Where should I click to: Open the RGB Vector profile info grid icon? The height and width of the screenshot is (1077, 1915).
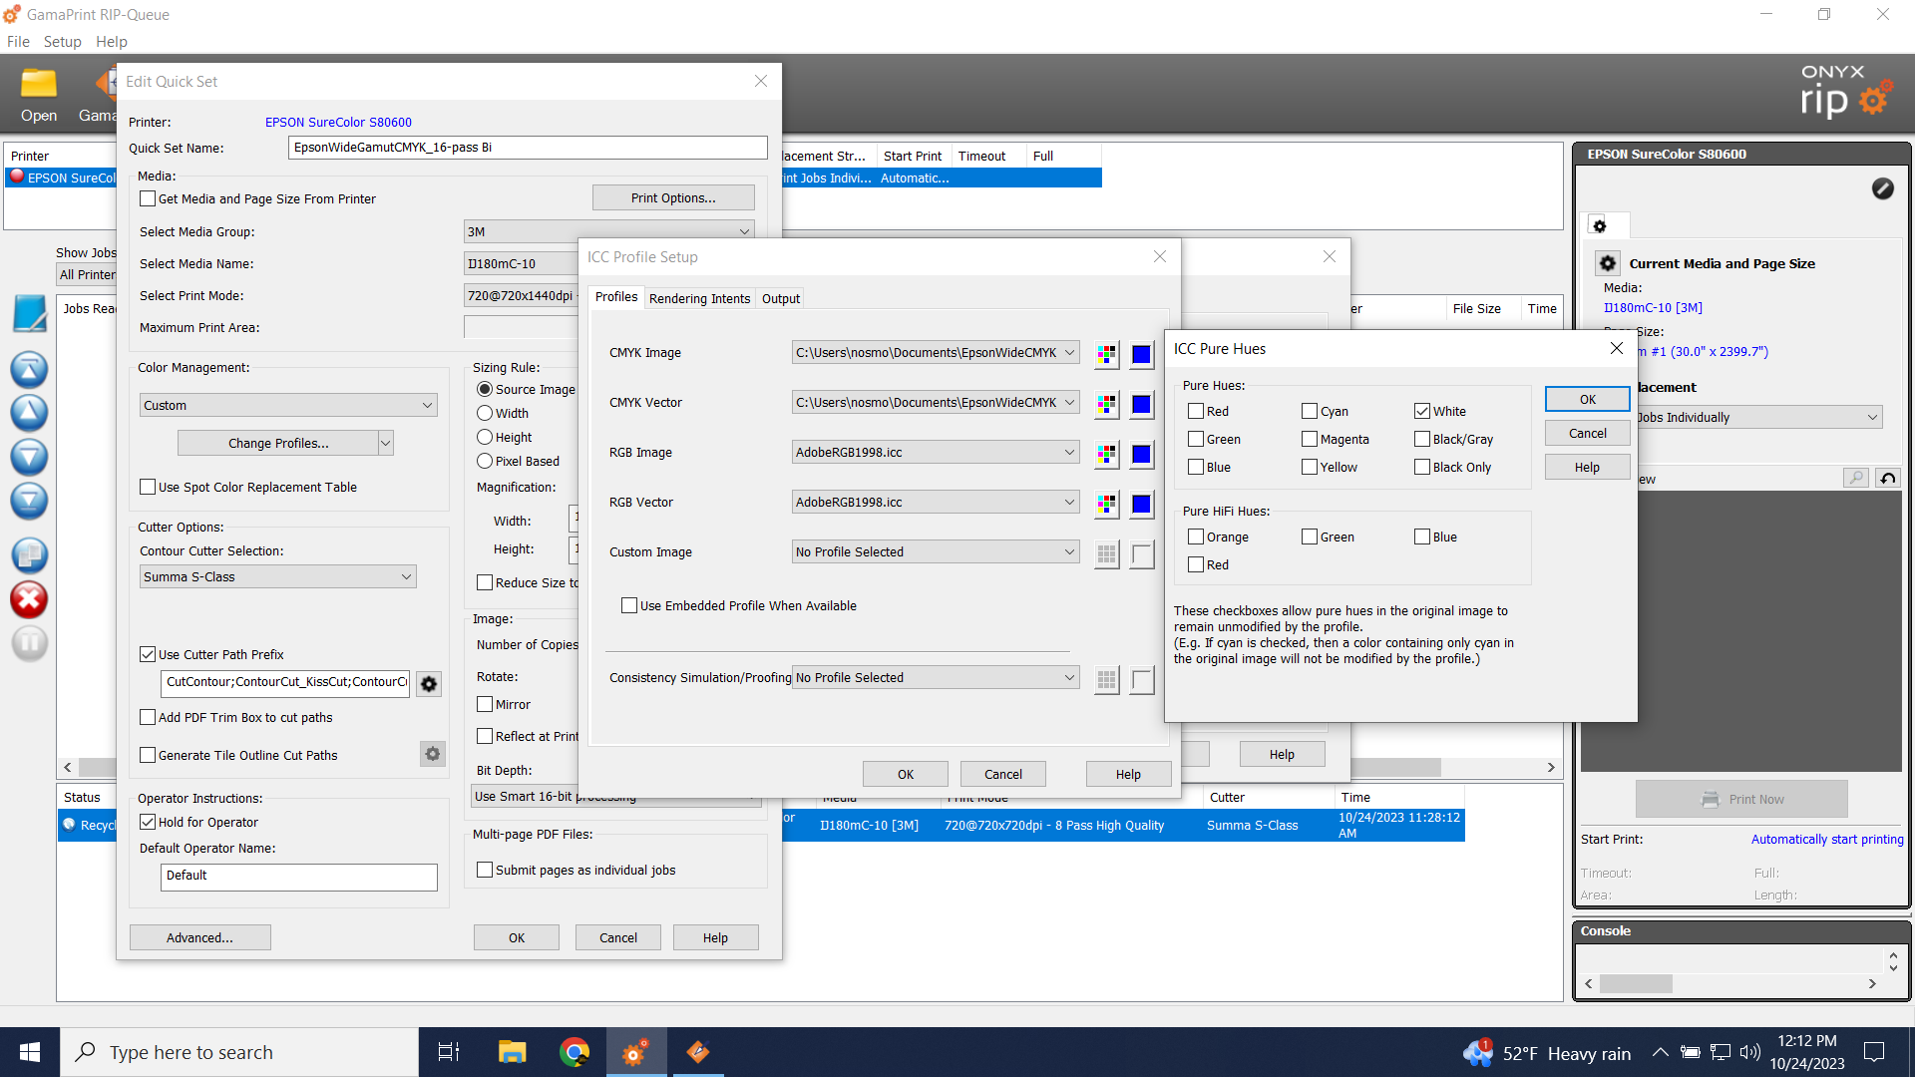1106,504
